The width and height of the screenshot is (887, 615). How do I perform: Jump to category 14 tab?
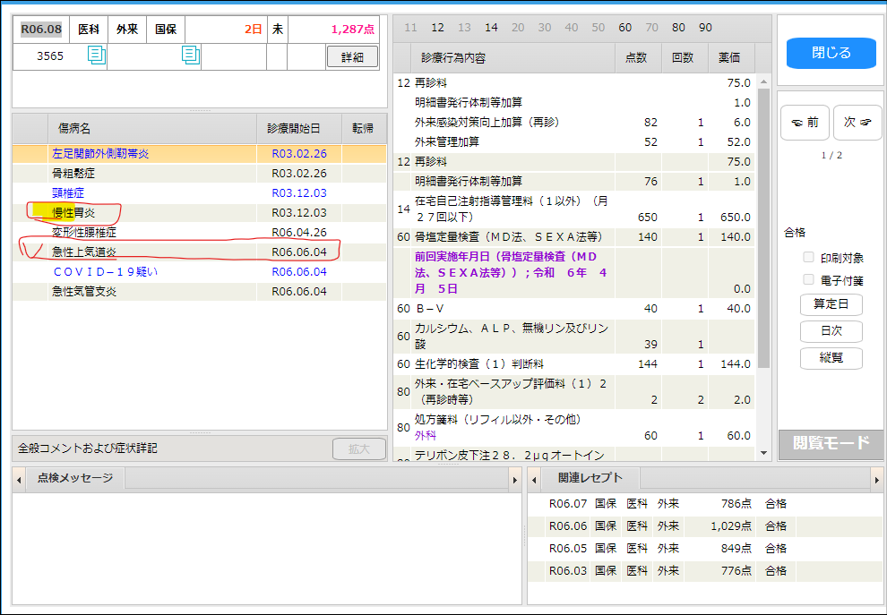click(x=491, y=28)
